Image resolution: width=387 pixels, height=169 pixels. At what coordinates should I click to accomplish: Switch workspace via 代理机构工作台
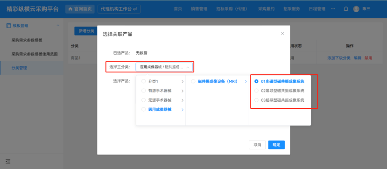pos(119,9)
